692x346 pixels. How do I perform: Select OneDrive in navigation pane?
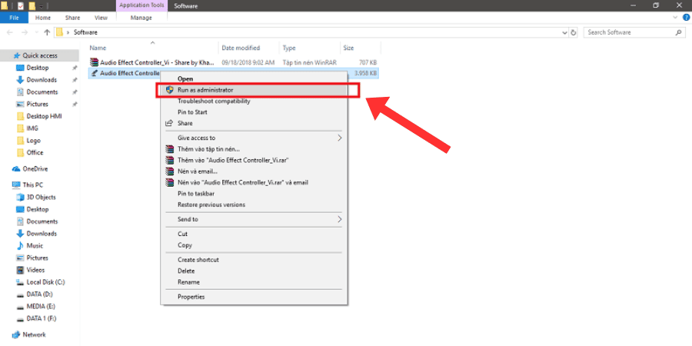[x=35, y=169]
